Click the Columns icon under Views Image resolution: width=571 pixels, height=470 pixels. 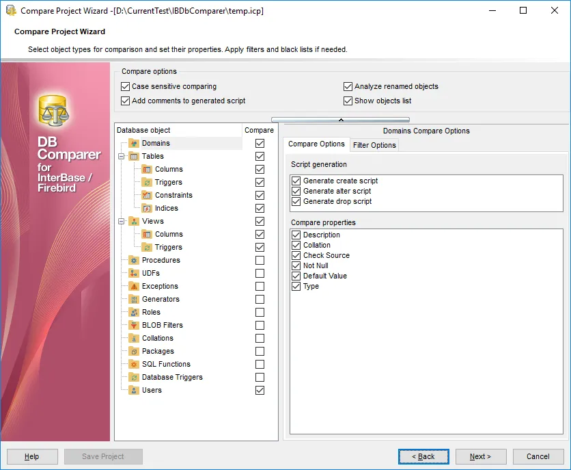tap(147, 234)
